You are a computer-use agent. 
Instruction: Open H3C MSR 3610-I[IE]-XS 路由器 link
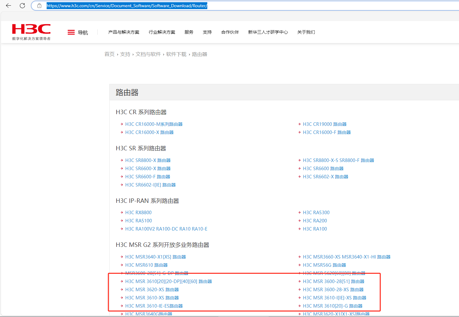point(335,298)
